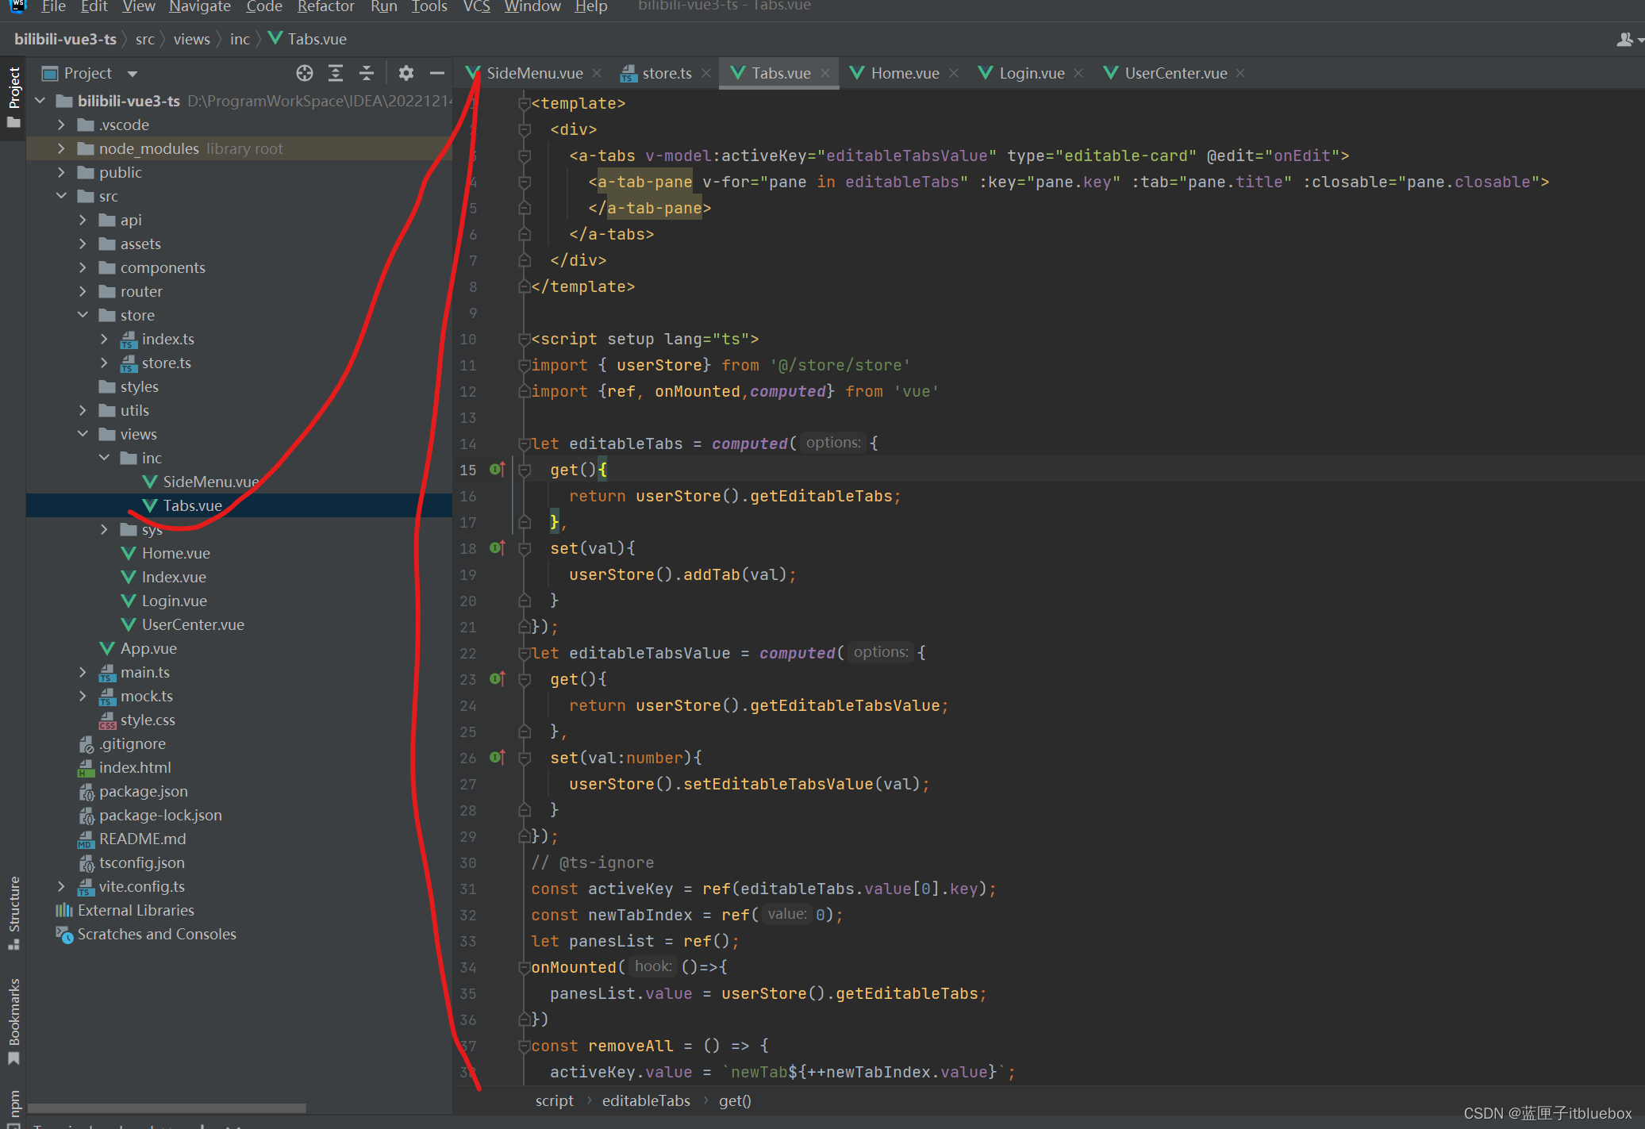Open the Project view dropdown
Image resolution: width=1645 pixels, height=1129 pixels.
[133, 74]
